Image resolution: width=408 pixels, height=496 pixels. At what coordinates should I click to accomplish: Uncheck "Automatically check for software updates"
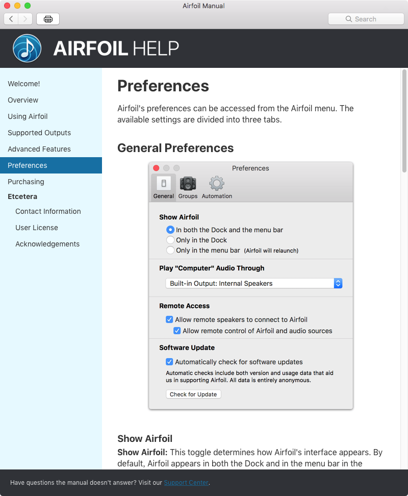(x=169, y=362)
